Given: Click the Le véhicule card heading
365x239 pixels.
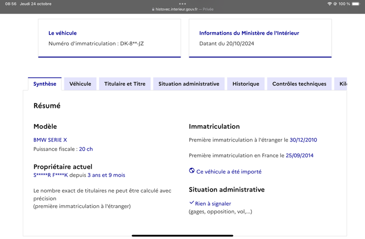Looking at the screenshot, I should click(x=63, y=33).
